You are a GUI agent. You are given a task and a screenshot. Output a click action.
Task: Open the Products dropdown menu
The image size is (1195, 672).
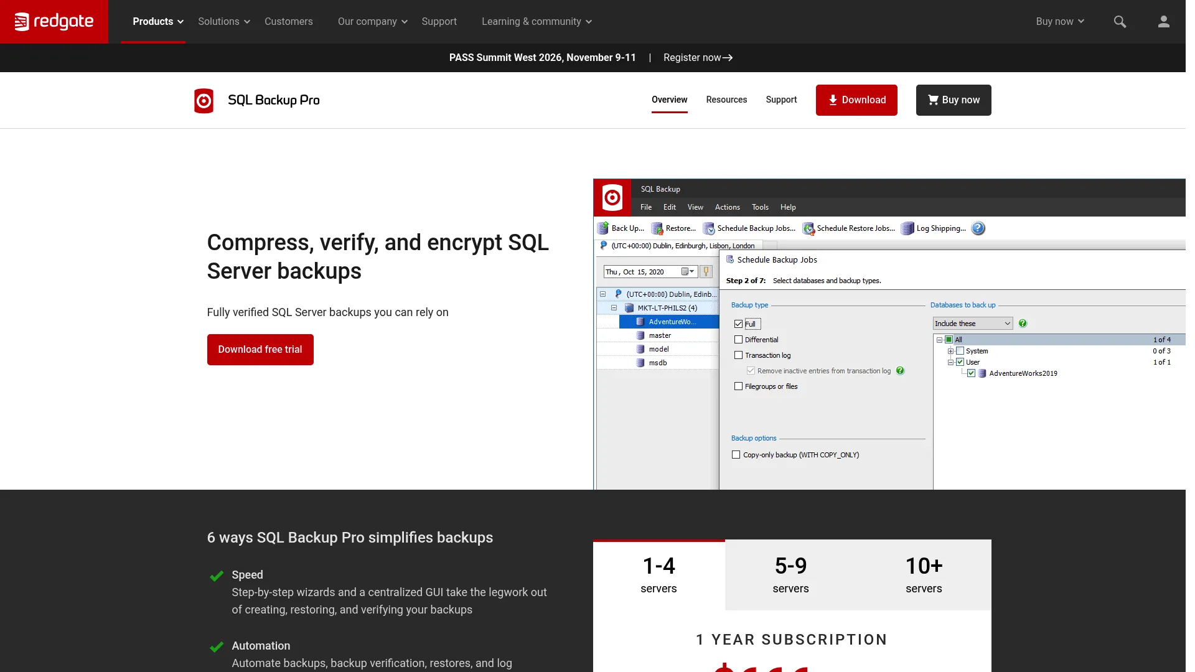click(x=157, y=22)
